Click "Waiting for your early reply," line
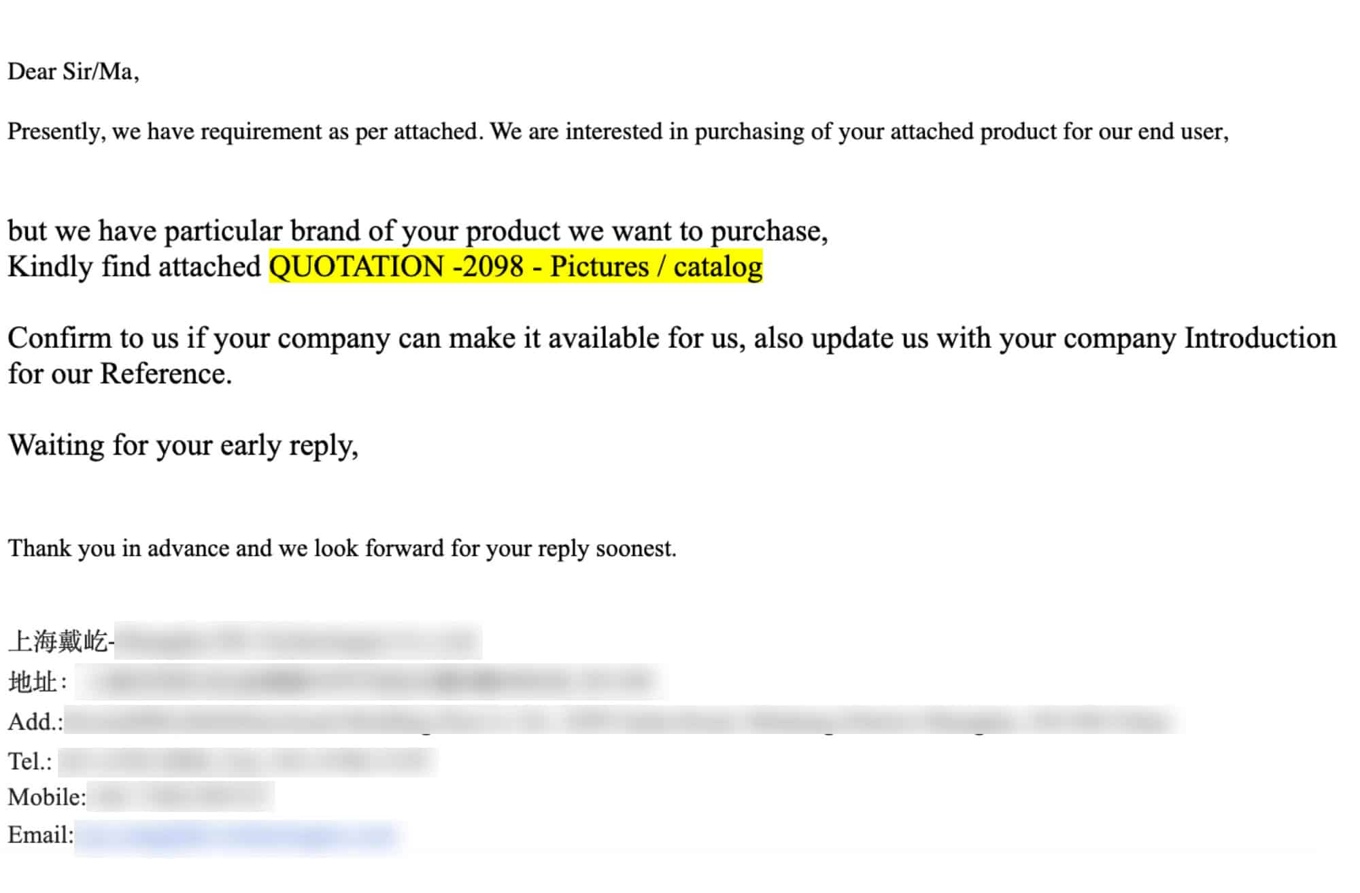The image size is (1360, 893). (x=183, y=445)
